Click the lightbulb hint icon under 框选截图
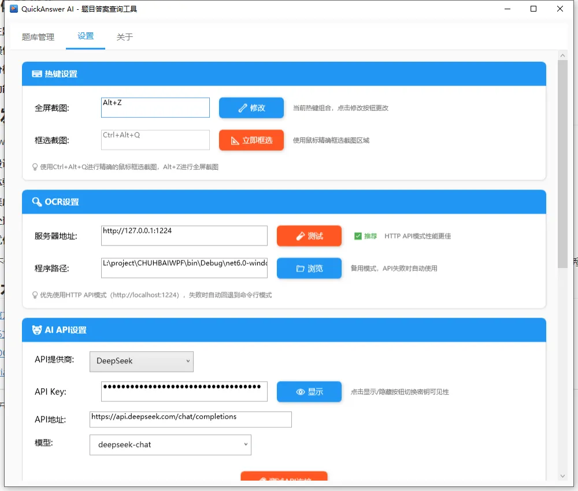This screenshot has width=578, height=491. point(35,167)
